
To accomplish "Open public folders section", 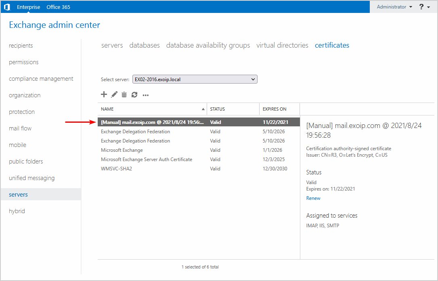I will [26, 161].
